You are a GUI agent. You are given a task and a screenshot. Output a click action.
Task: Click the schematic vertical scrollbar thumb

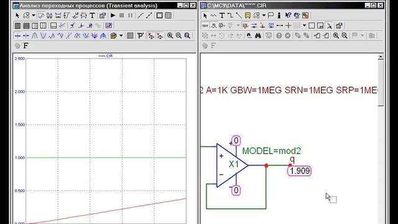[381, 83]
